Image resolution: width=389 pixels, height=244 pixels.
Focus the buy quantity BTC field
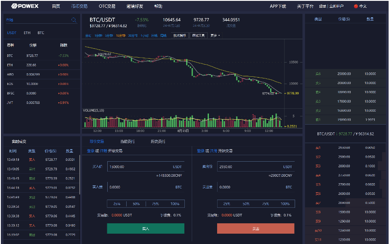pos(146,187)
